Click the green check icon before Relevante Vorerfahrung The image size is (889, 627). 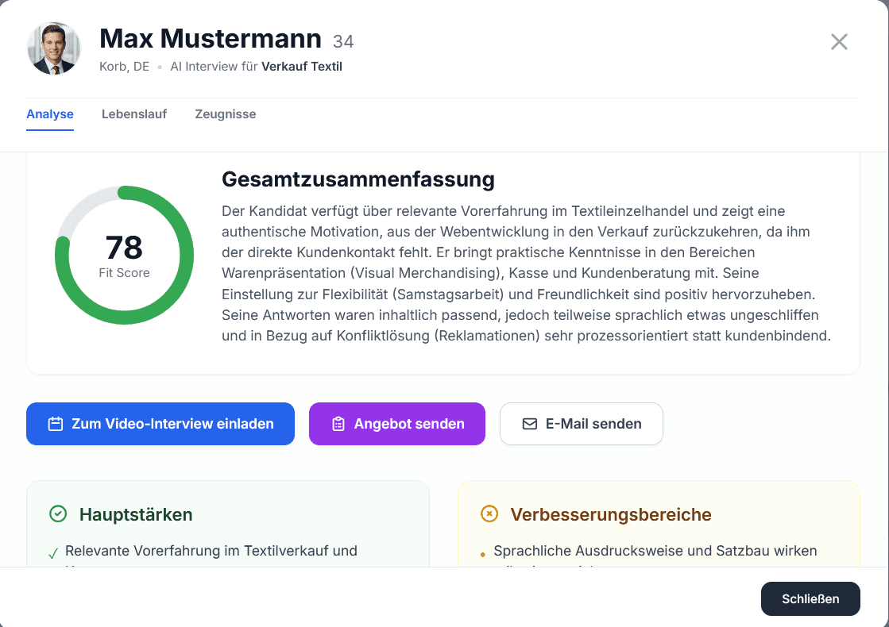[x=53, y=553]
